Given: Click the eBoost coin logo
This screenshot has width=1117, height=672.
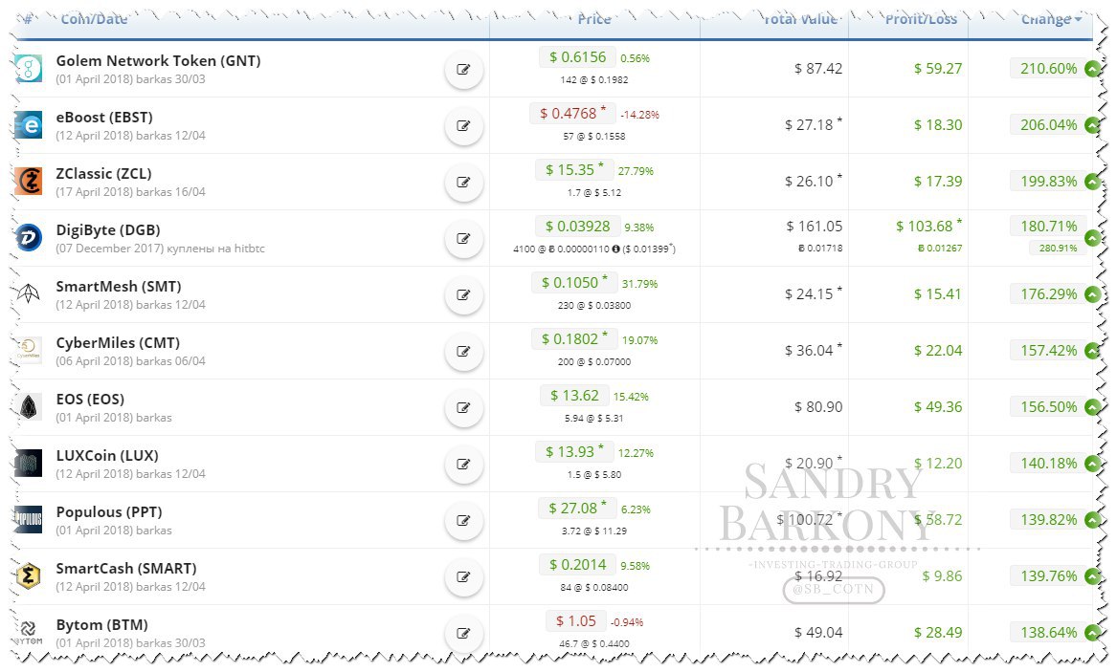Looking at the screenshot, I should [x=29, y=126].
